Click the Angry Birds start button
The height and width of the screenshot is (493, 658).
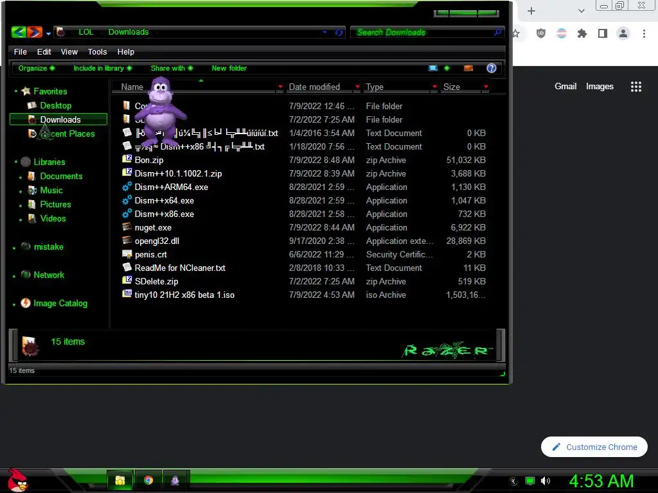pyautogui.click(x=17, y=480)
